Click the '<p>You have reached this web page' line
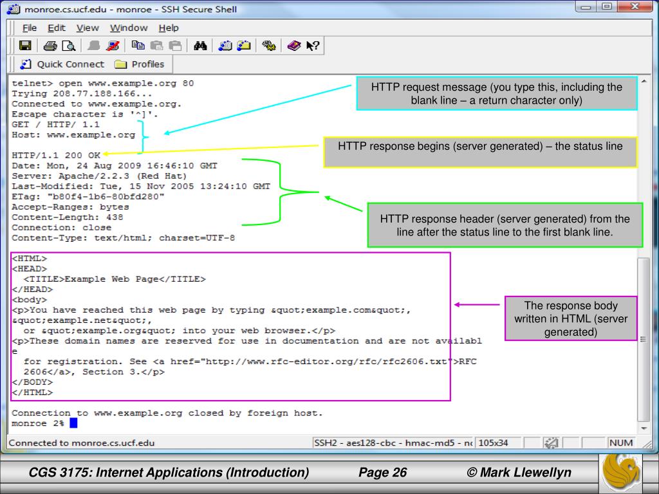The width and height of the screenshot is (659, 494). (x=211, y=310)
